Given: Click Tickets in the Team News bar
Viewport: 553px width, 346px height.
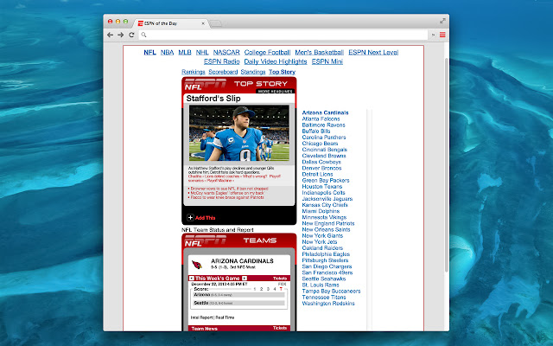Looking at the screenshot, I should click(x=280, y=328).
